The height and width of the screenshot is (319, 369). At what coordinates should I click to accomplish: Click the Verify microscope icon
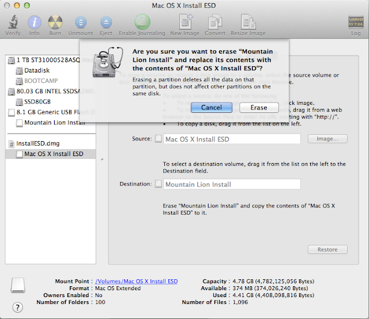click(13, 22)
